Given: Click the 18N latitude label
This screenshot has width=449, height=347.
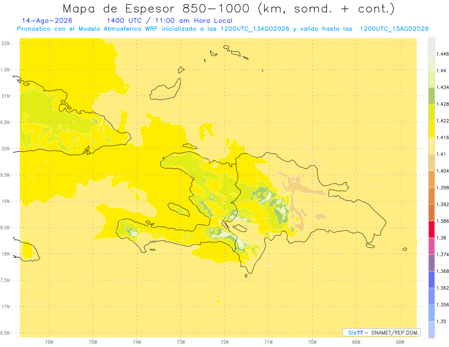Looking at the screenshot, I should [6, 254].
